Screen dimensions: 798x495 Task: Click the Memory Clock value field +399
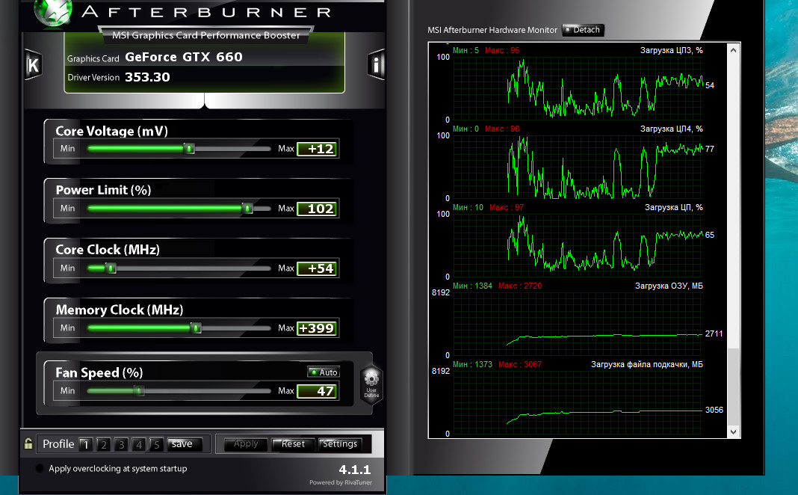pos(318,328)
